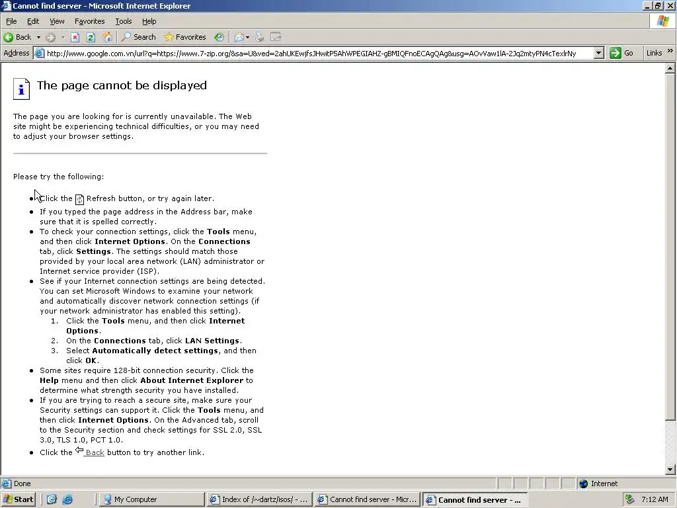Click the History toolbar icon
Screen dimensions: 677x508
point(219,37)
